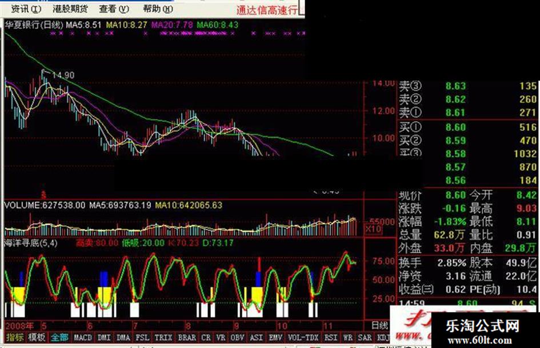Image resolution: width=540 pixels, height=348 pixels.
Task: Click the 卖② price 8.62
Action: [455, 99]
